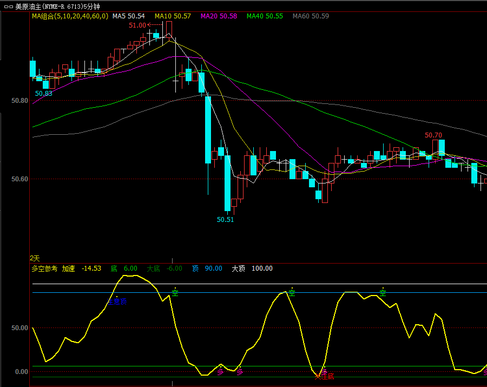487x387 pixels.
Task: Click the MA40 green average label
Action: coord(265,16)
